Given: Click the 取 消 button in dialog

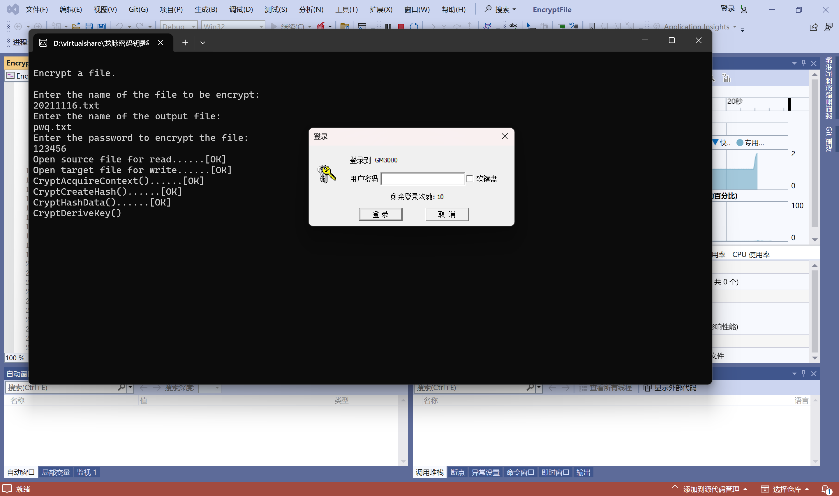Looking at the screenshot, I should click(x=447, y=214).
